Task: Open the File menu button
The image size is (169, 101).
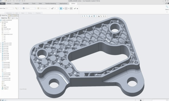Action: click(2, 4)
